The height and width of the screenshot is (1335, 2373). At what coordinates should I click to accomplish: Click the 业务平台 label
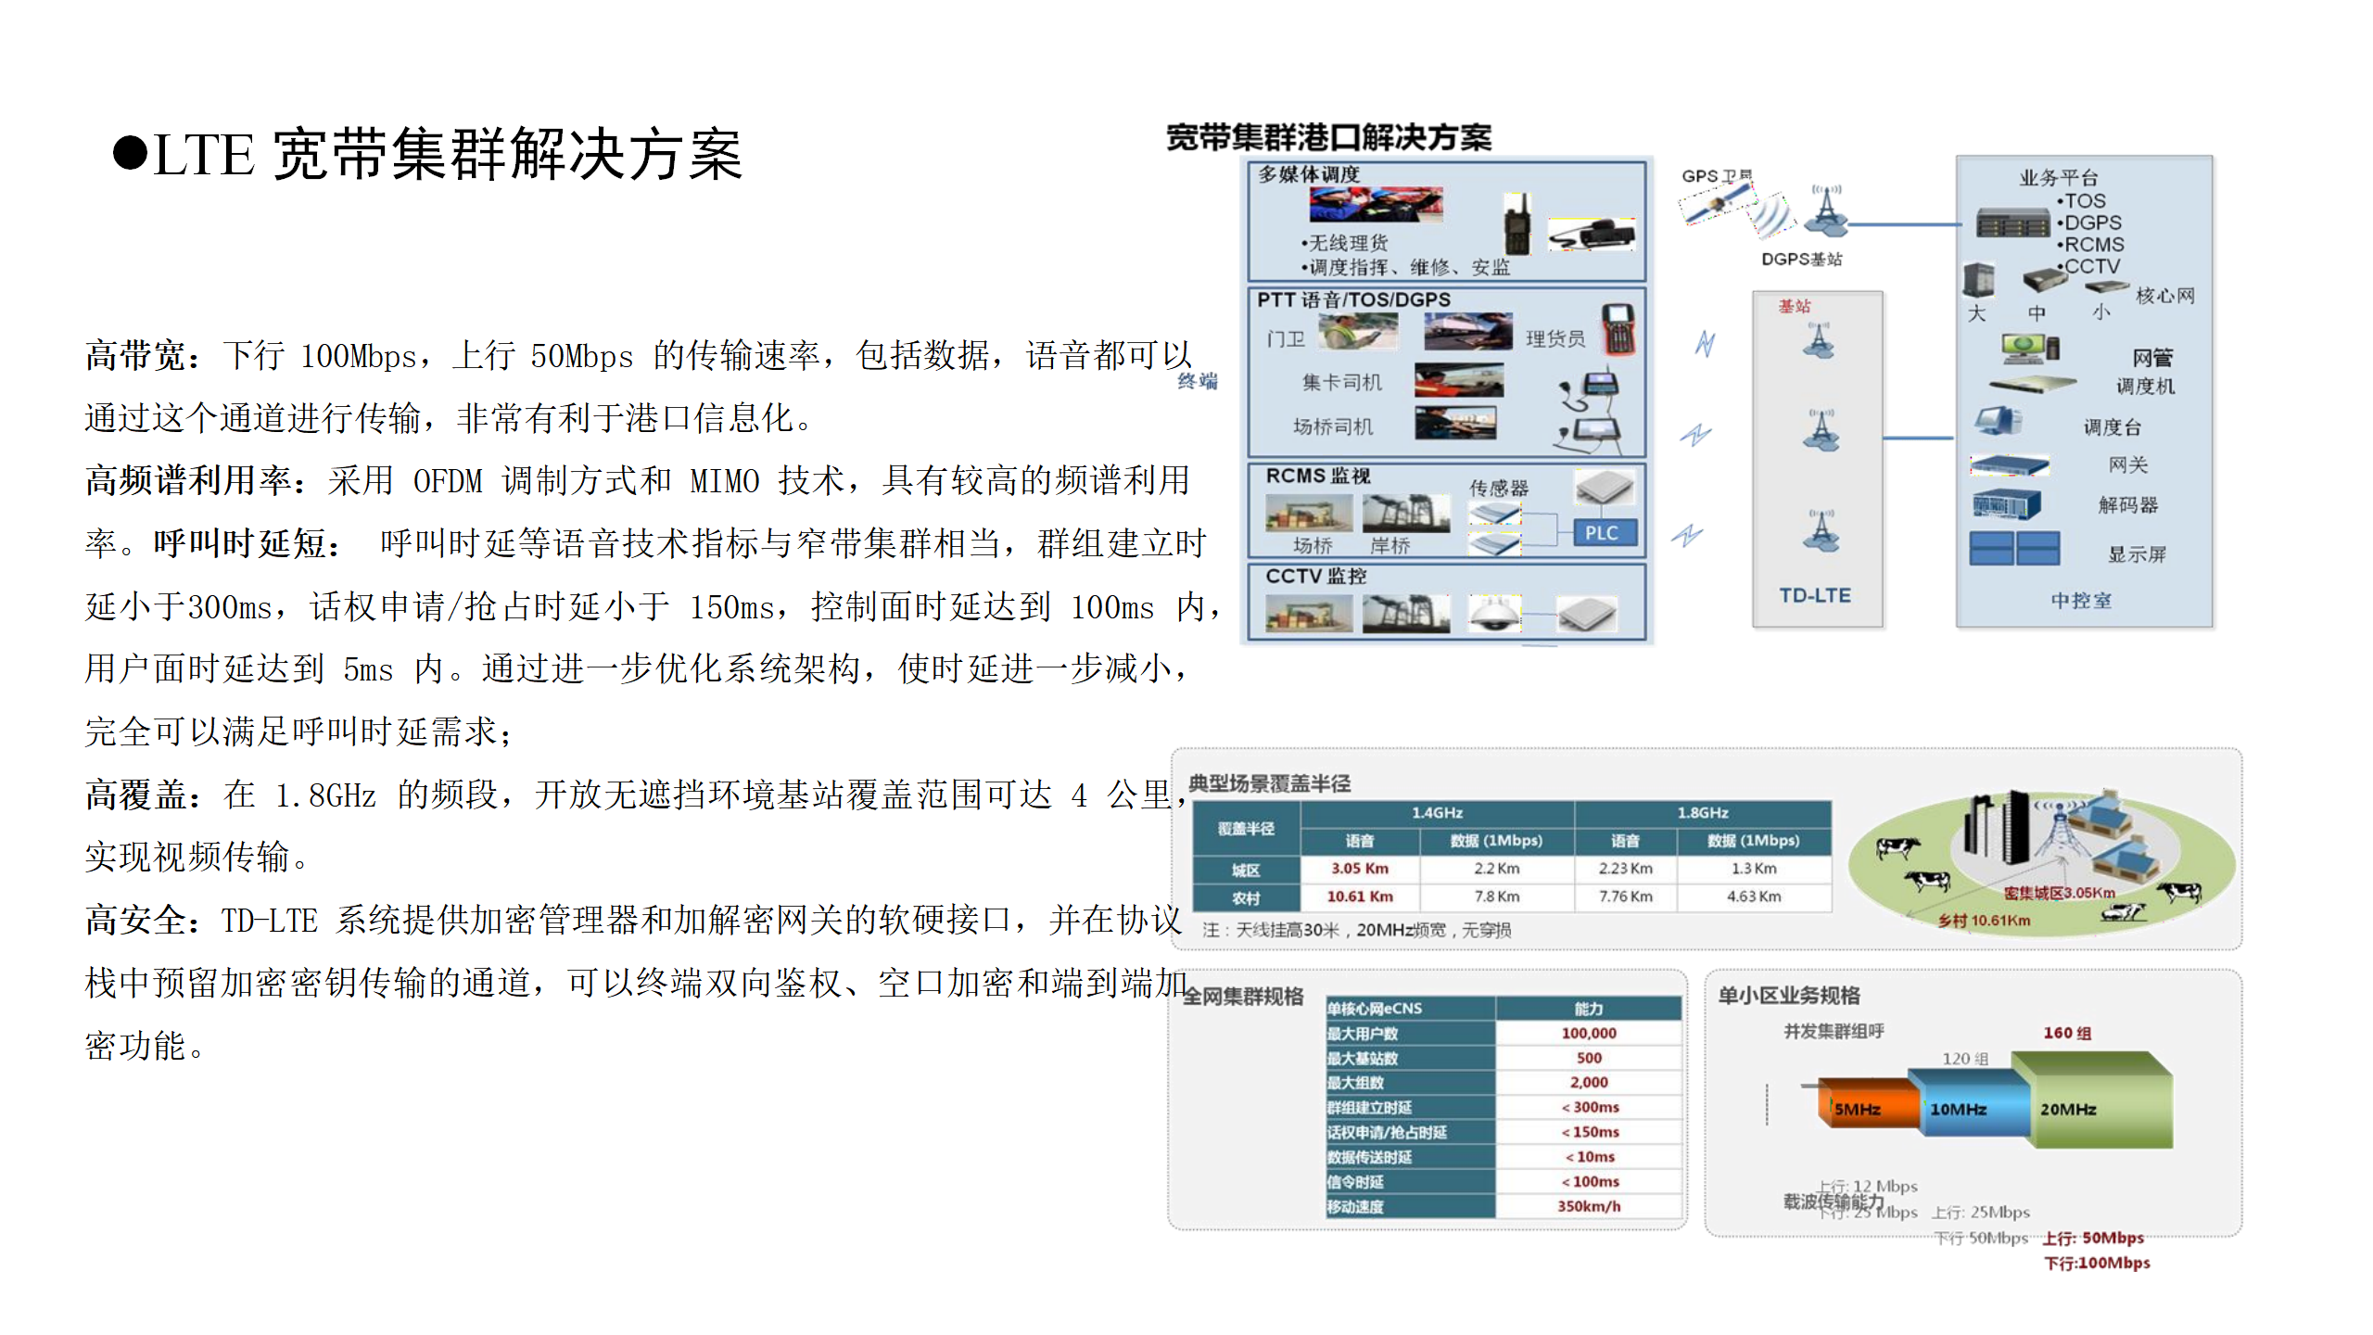pyautogui.click(x=2058, y=177)
